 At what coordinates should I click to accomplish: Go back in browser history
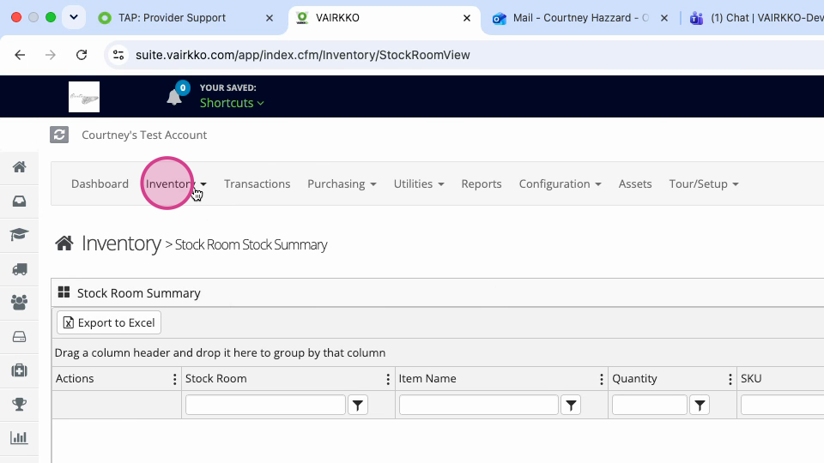pos(20,55)
